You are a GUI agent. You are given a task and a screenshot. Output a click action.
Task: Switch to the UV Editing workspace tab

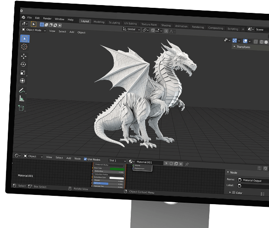click(x=130, y=23)
